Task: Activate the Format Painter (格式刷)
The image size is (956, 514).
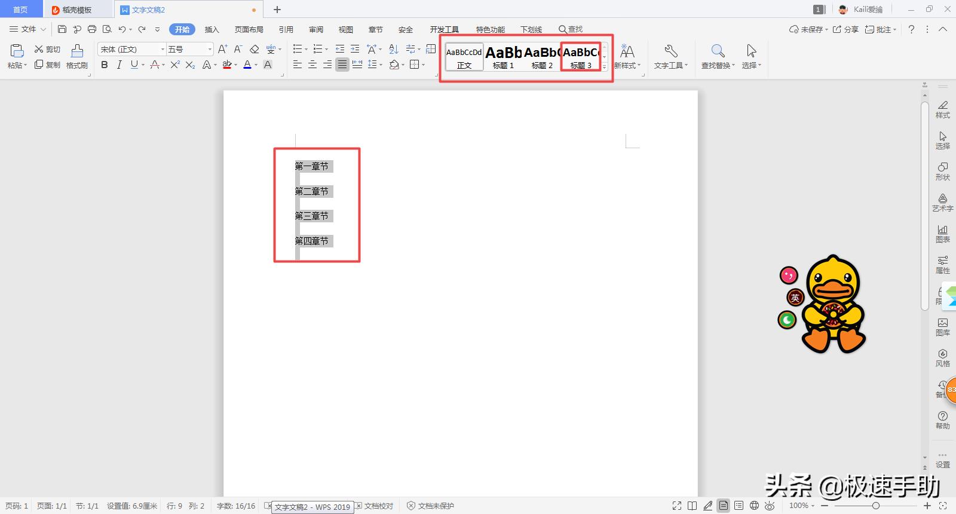Action: click(77, 57)
